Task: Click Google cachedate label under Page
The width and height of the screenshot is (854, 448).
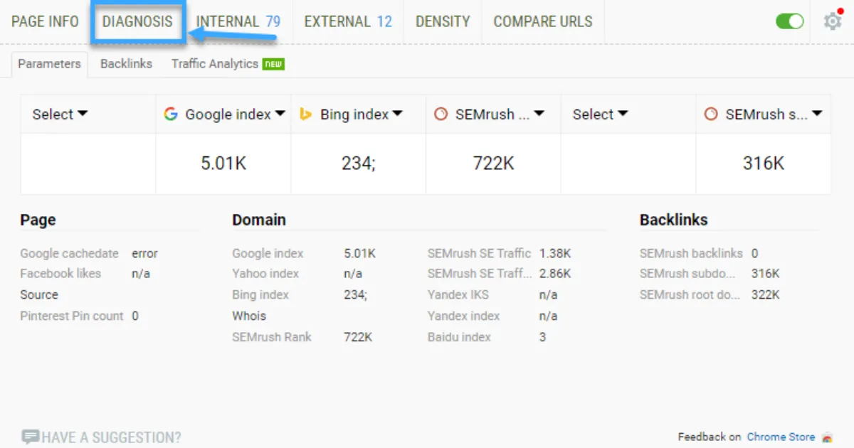Action: pos(69,253)
